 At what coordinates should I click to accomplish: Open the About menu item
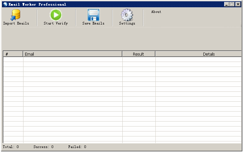click(x=156, y=12)
